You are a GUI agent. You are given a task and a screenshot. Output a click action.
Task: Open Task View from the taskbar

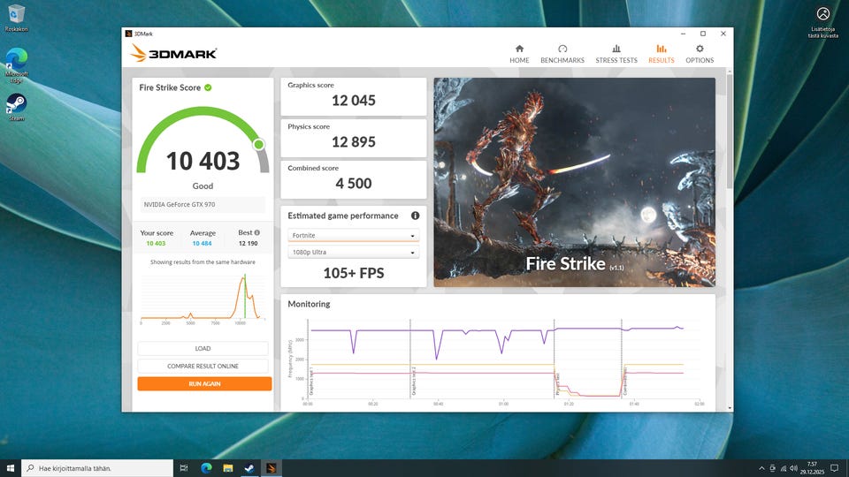pos(184,468)
